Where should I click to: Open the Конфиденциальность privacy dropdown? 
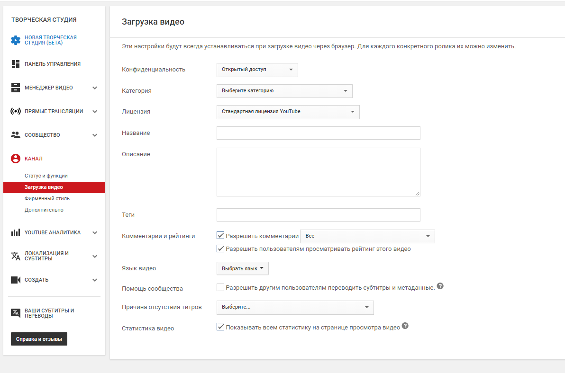pos(257,70)
